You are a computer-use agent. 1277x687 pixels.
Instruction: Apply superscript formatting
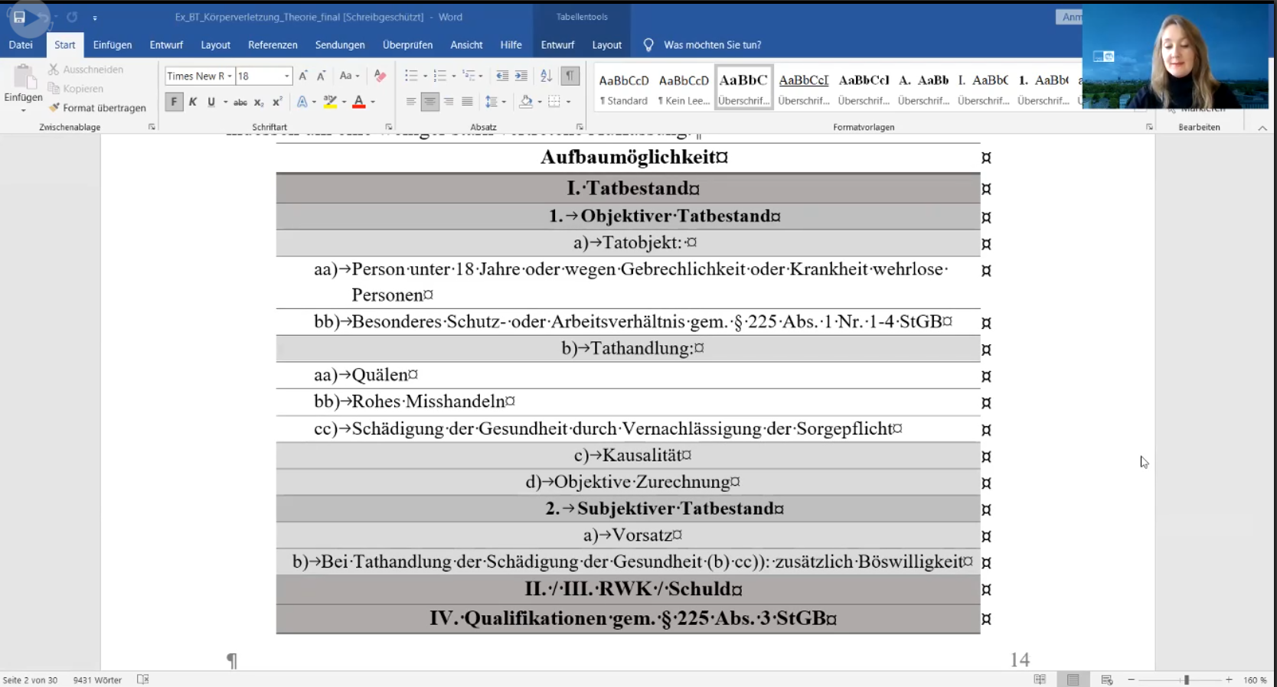[x=277, y=102]
